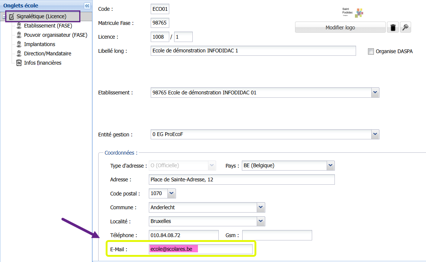426x262 pixels.
Task: Click the Libellé long text field
Action: point(254,51)
